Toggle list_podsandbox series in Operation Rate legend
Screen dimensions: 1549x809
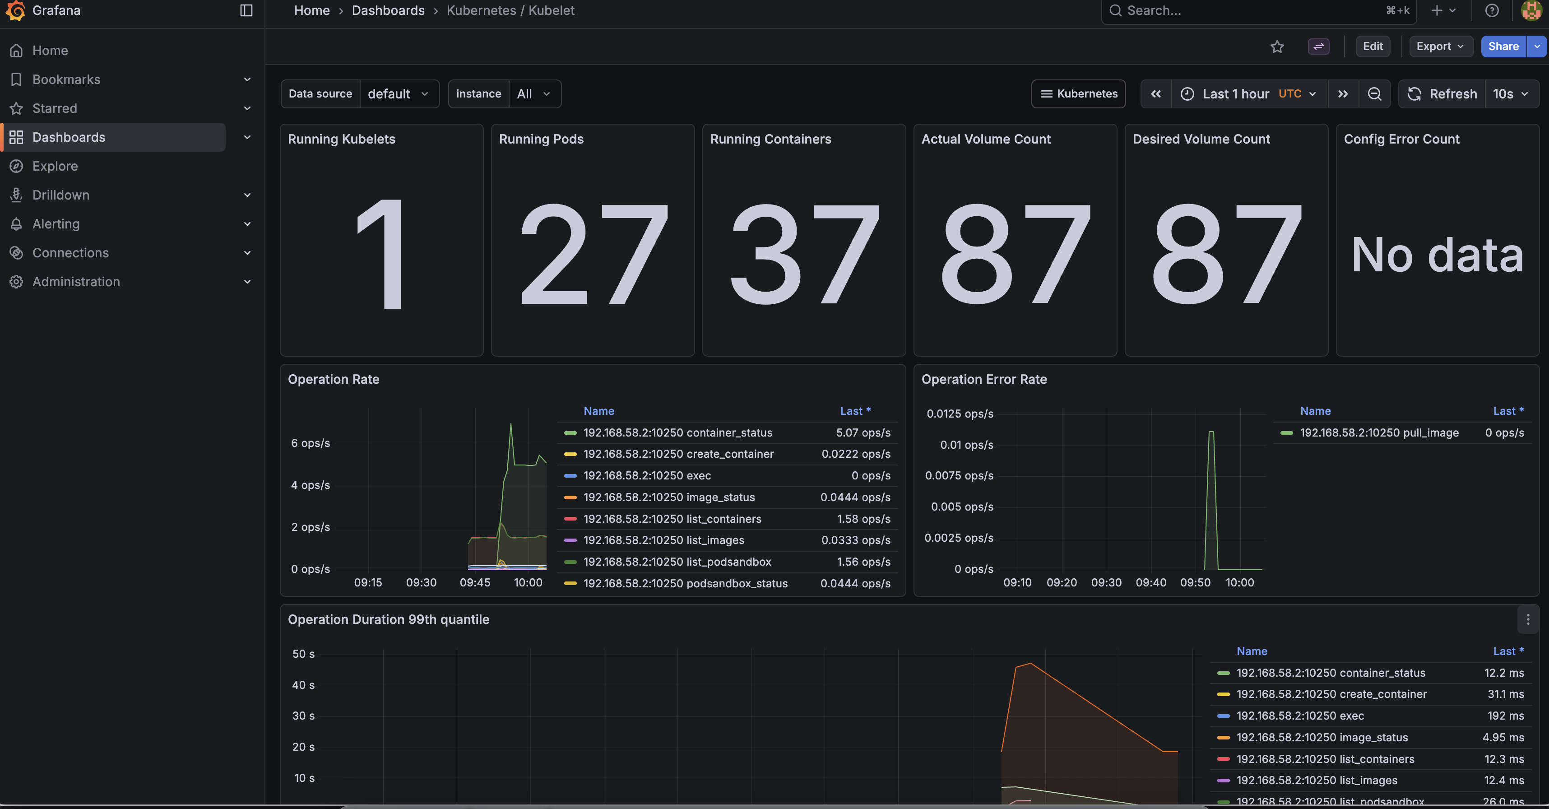pos(677,562)
